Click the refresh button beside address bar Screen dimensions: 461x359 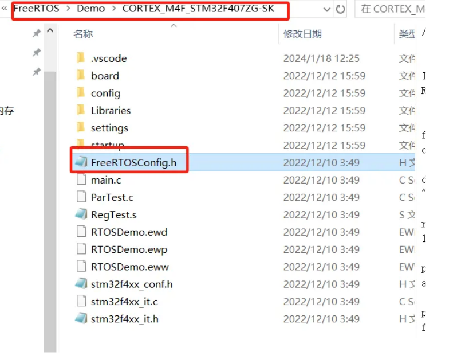[x=341, y=9]
